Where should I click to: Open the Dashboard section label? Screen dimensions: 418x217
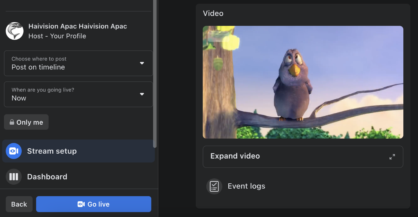tap(47, 177)
